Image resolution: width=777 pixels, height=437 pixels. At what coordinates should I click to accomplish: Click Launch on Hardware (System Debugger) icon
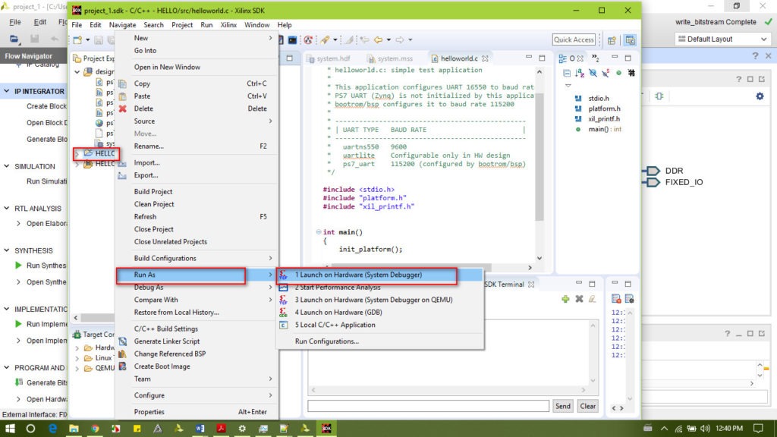(284, 275)
